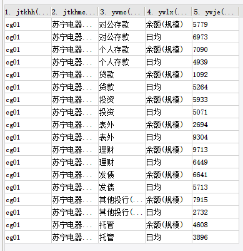Select cell showing 1092
The image size is (243, 251).
click(x=216, y=74)
